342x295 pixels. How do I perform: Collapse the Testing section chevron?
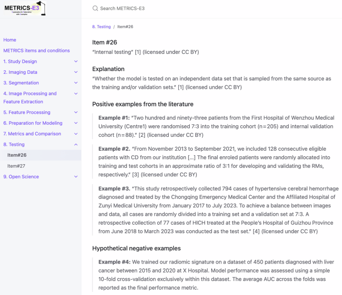[76, 145]
